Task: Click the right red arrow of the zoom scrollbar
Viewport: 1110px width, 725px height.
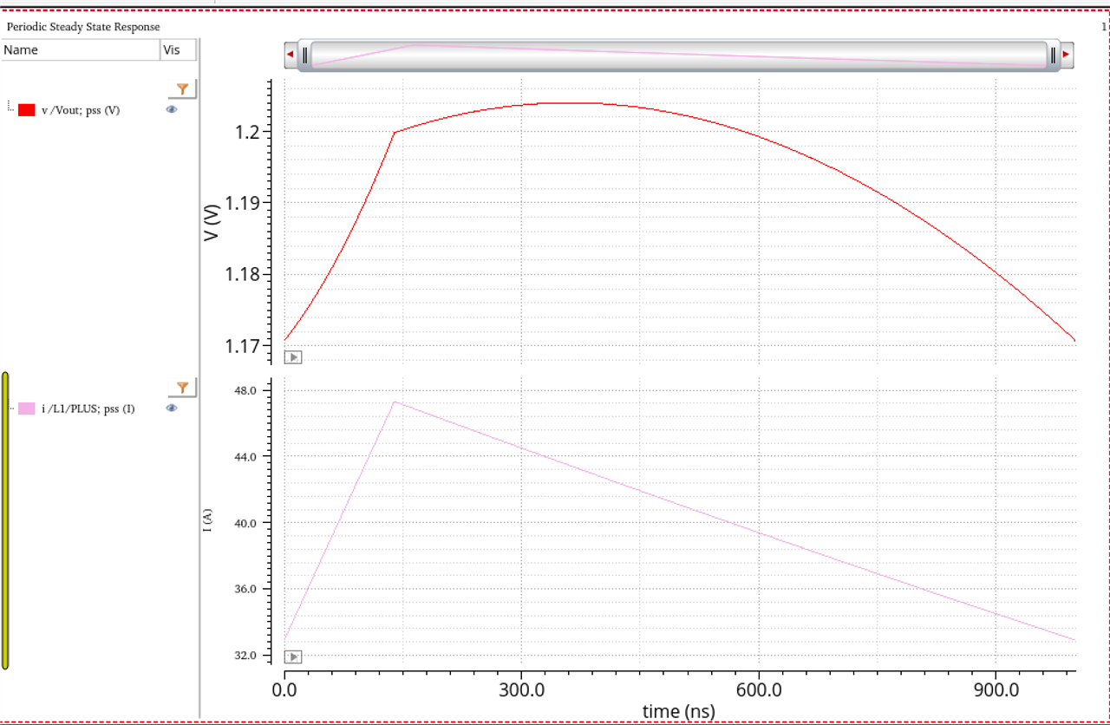Action: pos(1066,55)
